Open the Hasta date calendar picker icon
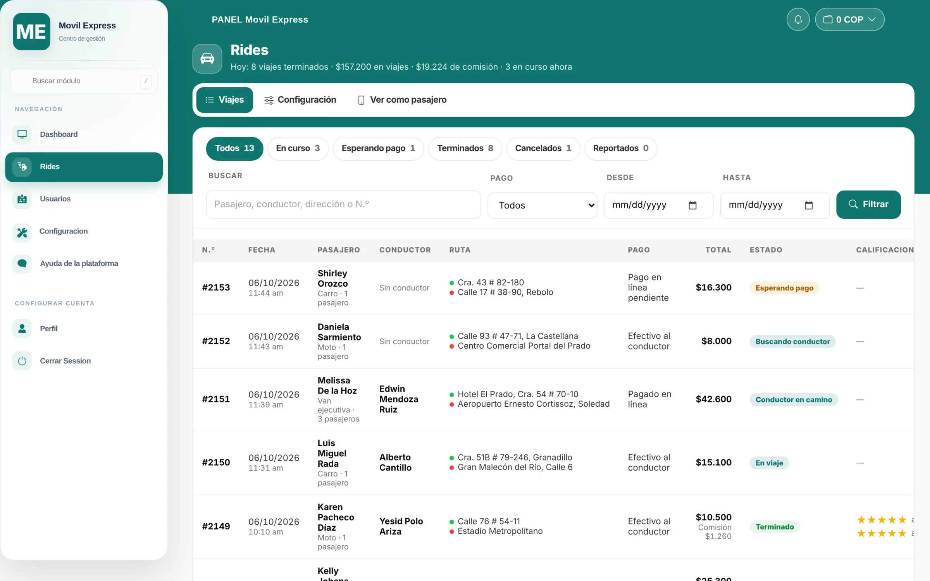The image size is (930, 581). point(809,205)
